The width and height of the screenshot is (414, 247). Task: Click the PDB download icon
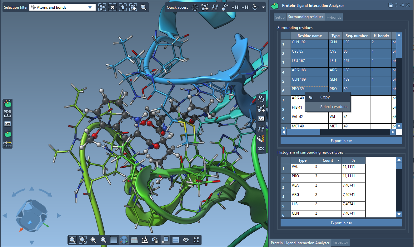7,113
